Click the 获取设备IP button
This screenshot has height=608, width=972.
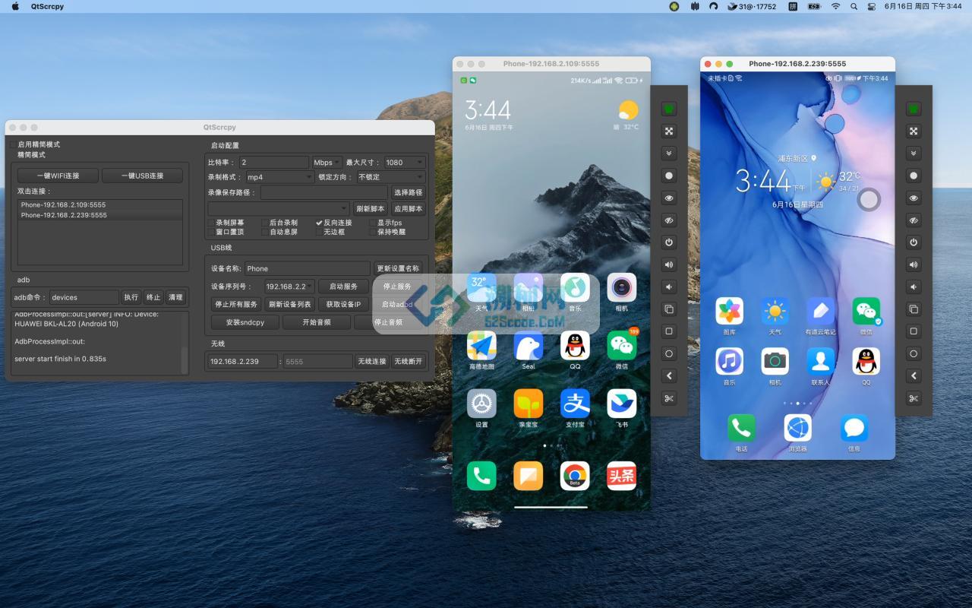(343, 304)
